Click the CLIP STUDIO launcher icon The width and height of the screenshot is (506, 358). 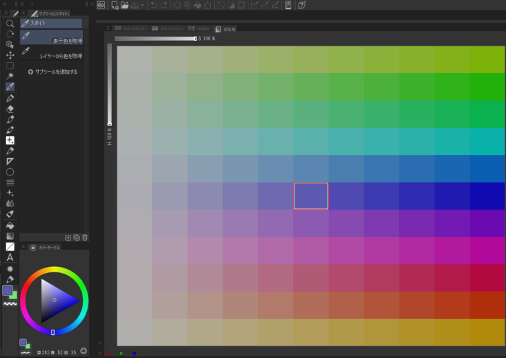point(101,5)
